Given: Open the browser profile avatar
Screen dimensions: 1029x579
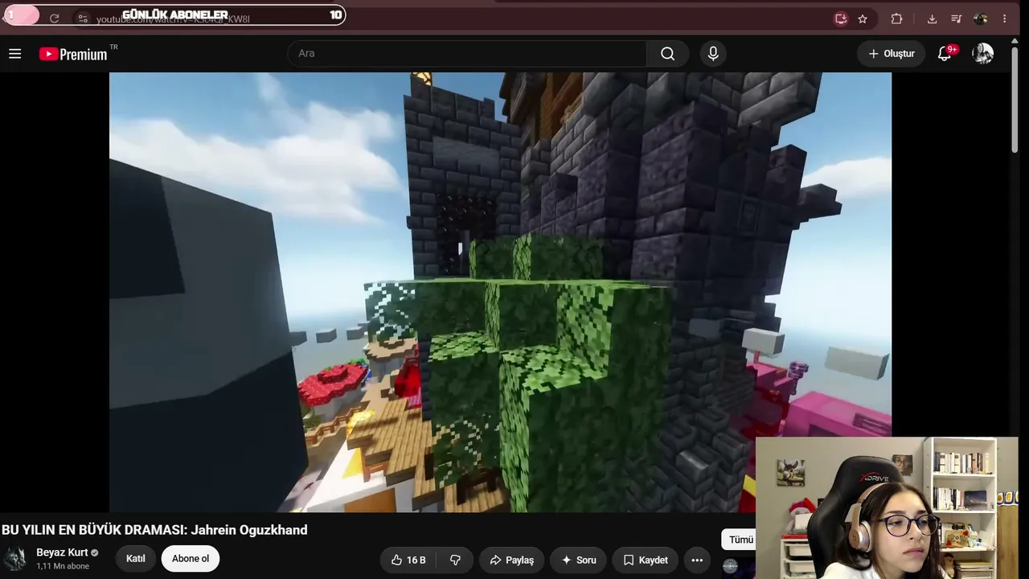Looking at the screenshot, I should pyautogui.click(x=980, y=18).
